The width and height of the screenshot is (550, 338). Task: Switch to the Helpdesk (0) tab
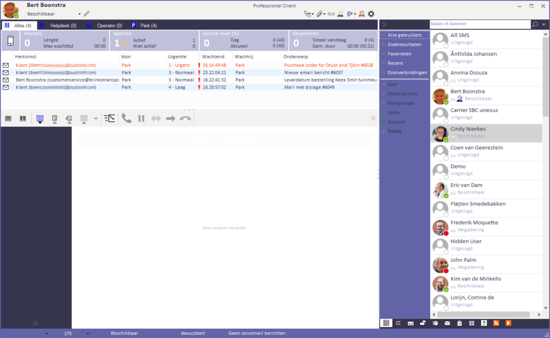pos(58,26)
